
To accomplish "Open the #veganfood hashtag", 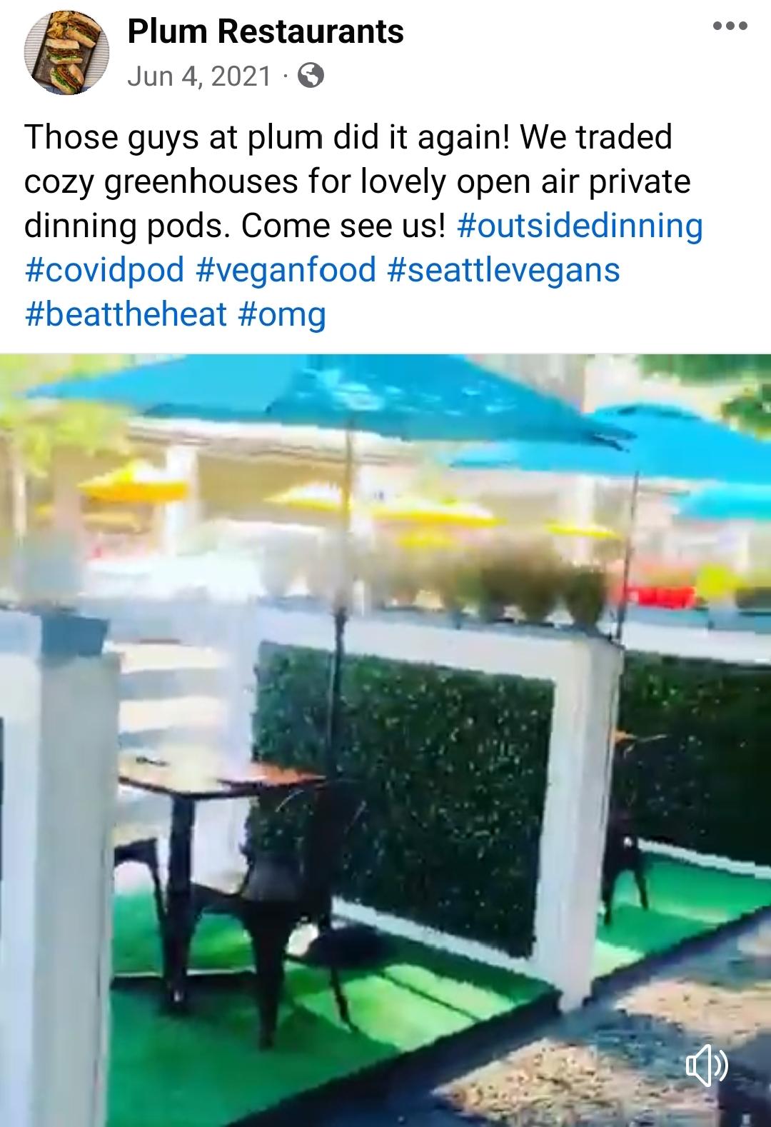I will coord(286,269).
